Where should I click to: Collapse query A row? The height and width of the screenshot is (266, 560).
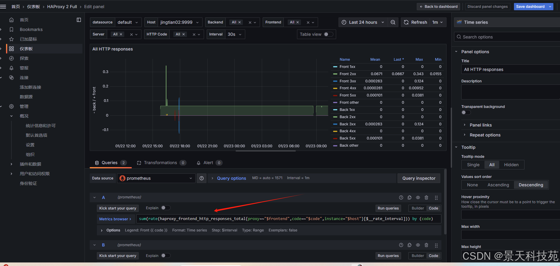94,197
